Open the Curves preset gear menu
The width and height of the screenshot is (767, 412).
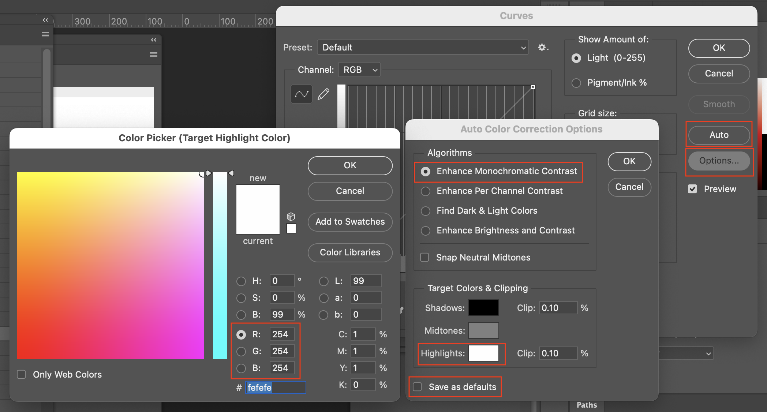(x=543, y=47)
